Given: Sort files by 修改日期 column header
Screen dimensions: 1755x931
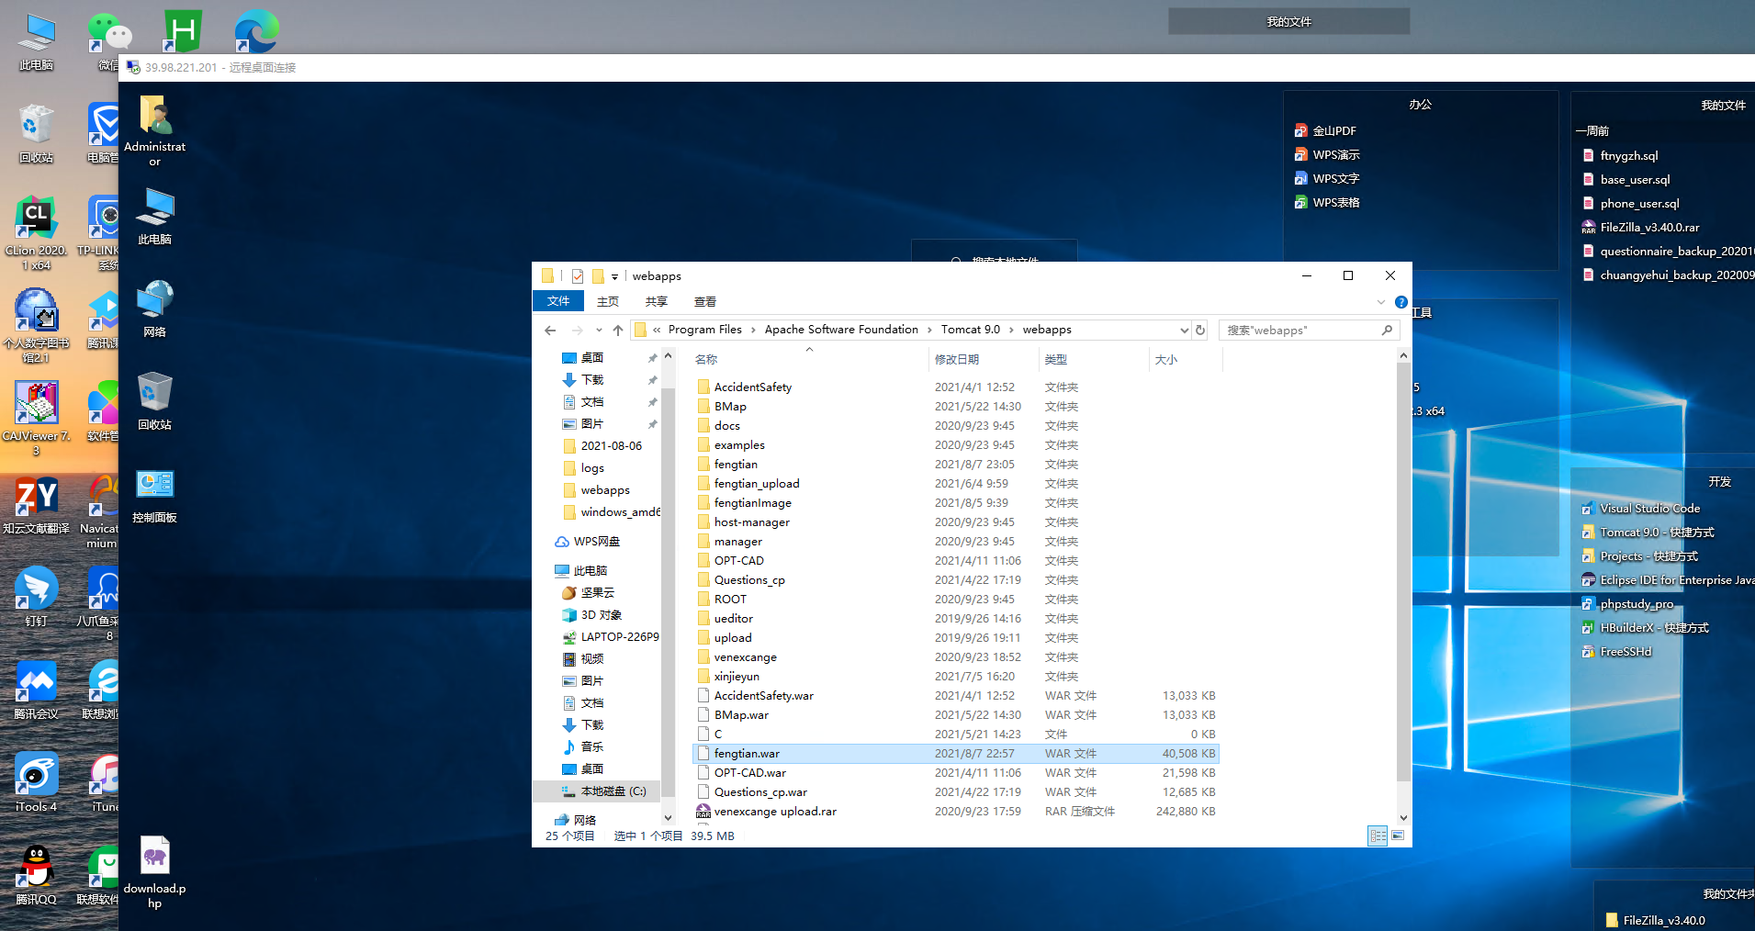Looking at the screenshot, I should 956,360.
